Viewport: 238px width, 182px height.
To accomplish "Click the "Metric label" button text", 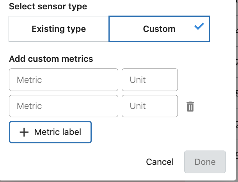I will [x=58, y=132].
